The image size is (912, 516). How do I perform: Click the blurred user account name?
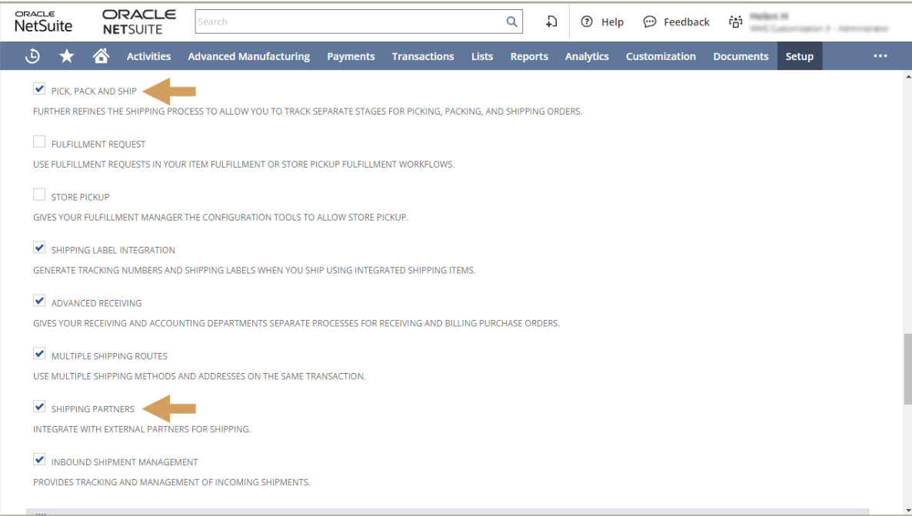[x=769, y=16]
